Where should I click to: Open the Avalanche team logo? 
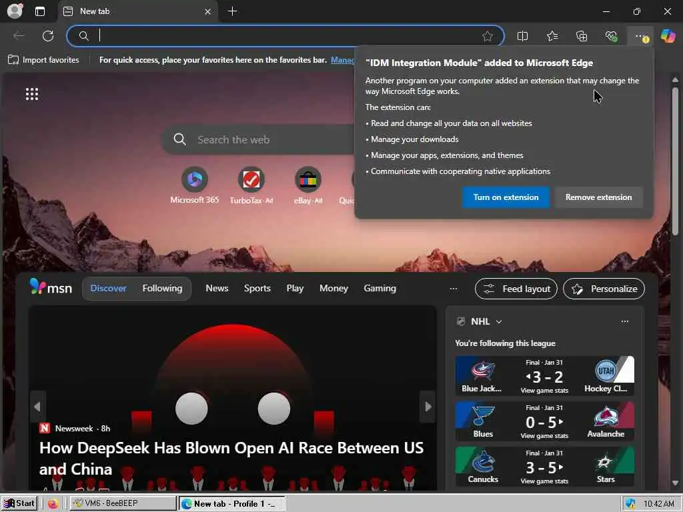click(606, 416)
